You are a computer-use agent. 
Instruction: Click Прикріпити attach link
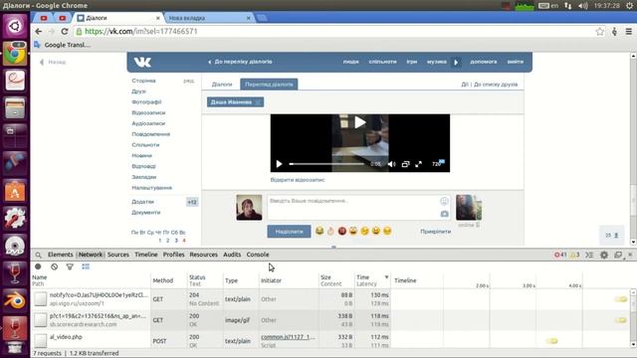436,232
